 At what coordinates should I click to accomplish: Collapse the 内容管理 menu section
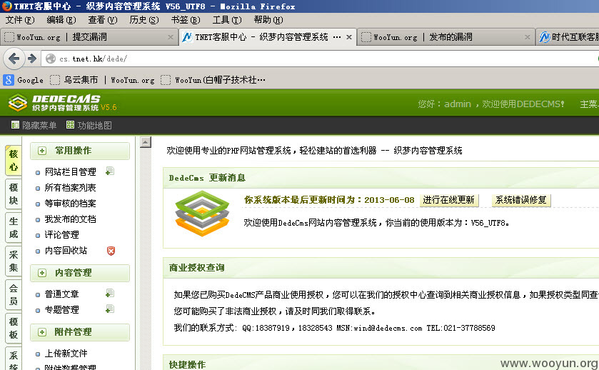pos(42,273)
